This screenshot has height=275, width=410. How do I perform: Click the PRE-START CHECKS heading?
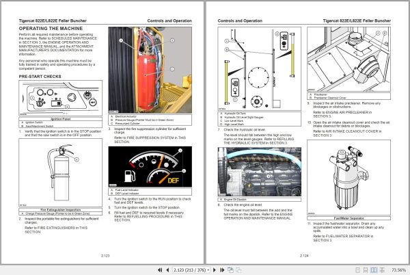pos(40,77)
